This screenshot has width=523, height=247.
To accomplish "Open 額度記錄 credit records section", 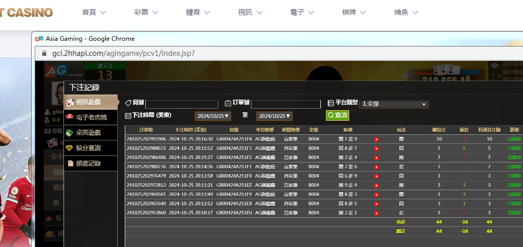I will pyautogui.click(x=91, y=163).
